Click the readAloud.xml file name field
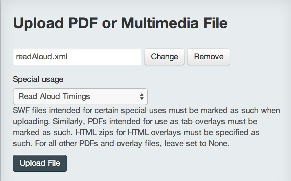 coord(77,57)
